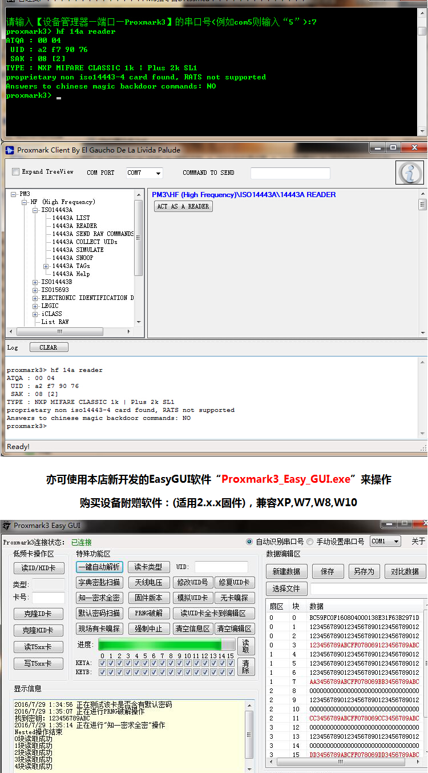Screen dimensions: 428x773
Task: Select the 自动识别串口号 radio button
Action: tap(249, 542)
